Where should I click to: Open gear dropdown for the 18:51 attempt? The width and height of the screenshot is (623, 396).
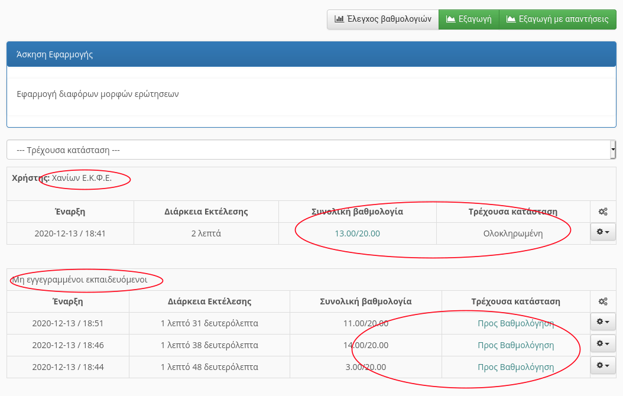[603, 322]
